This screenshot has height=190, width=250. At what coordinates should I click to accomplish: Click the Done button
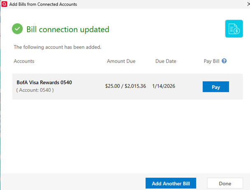click(x=225, y=183)
